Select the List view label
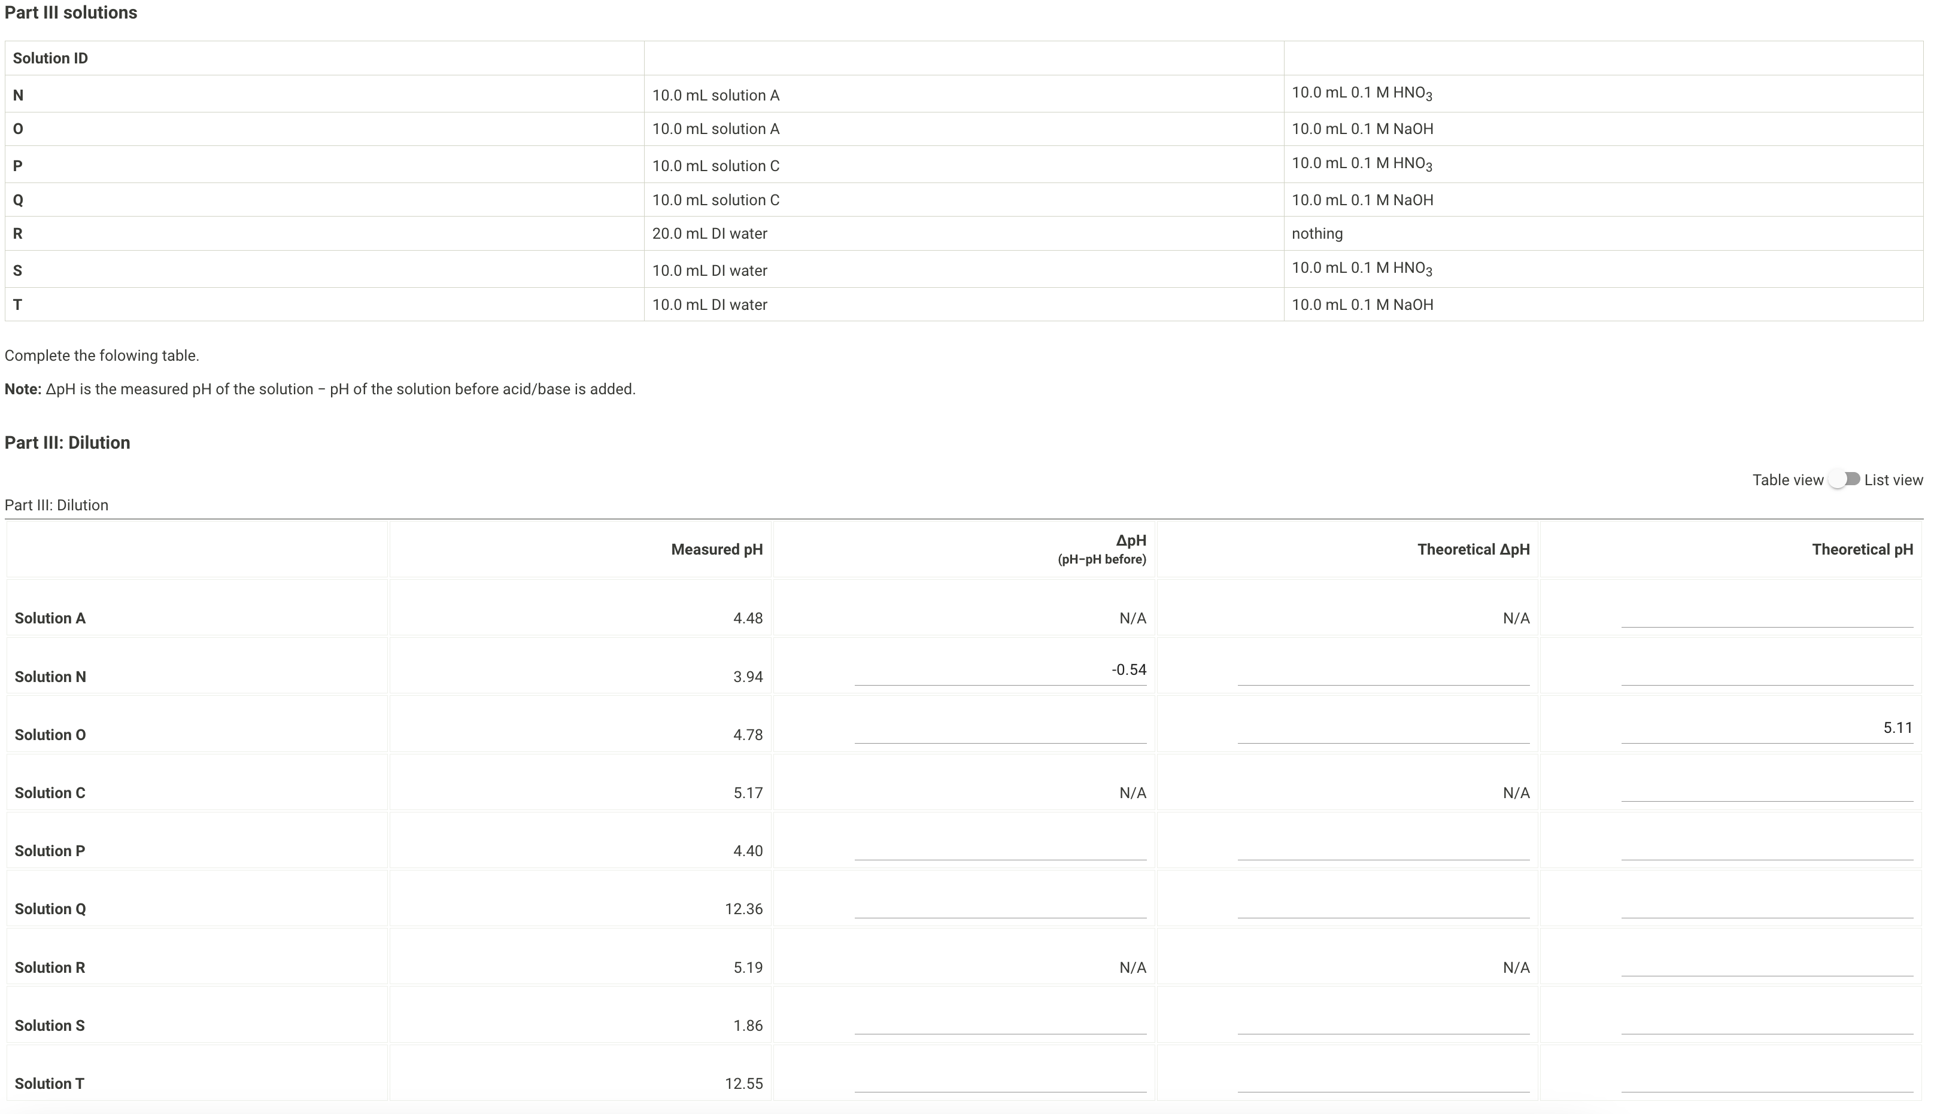 click(1893, 480)
